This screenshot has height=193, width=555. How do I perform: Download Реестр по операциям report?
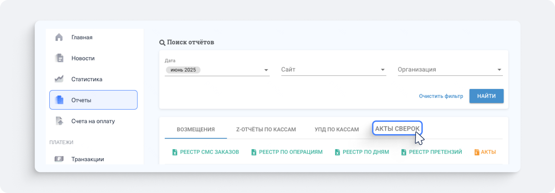[291, 152]
